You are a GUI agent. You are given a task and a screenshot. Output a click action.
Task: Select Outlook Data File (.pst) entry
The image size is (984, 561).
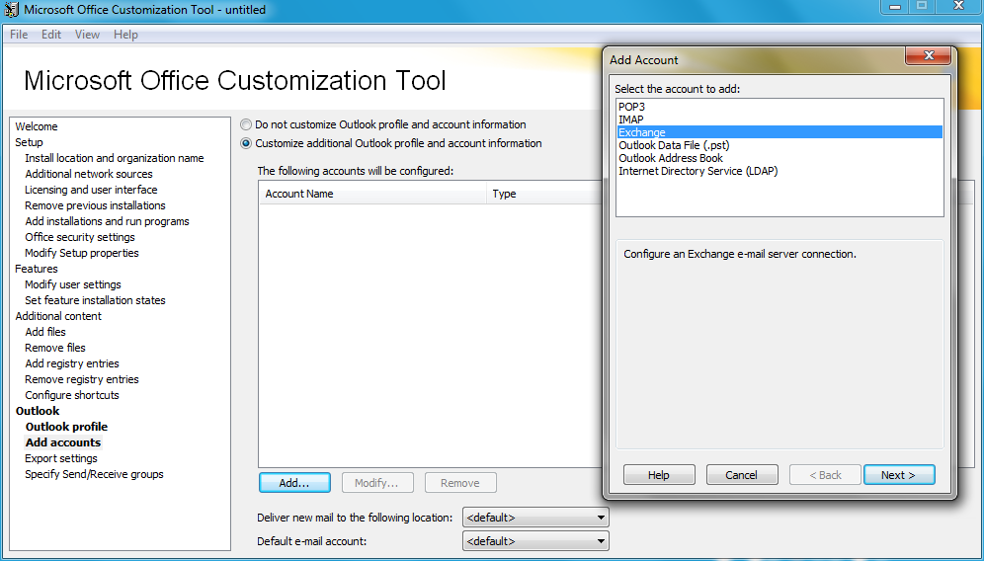coord(779,145)
